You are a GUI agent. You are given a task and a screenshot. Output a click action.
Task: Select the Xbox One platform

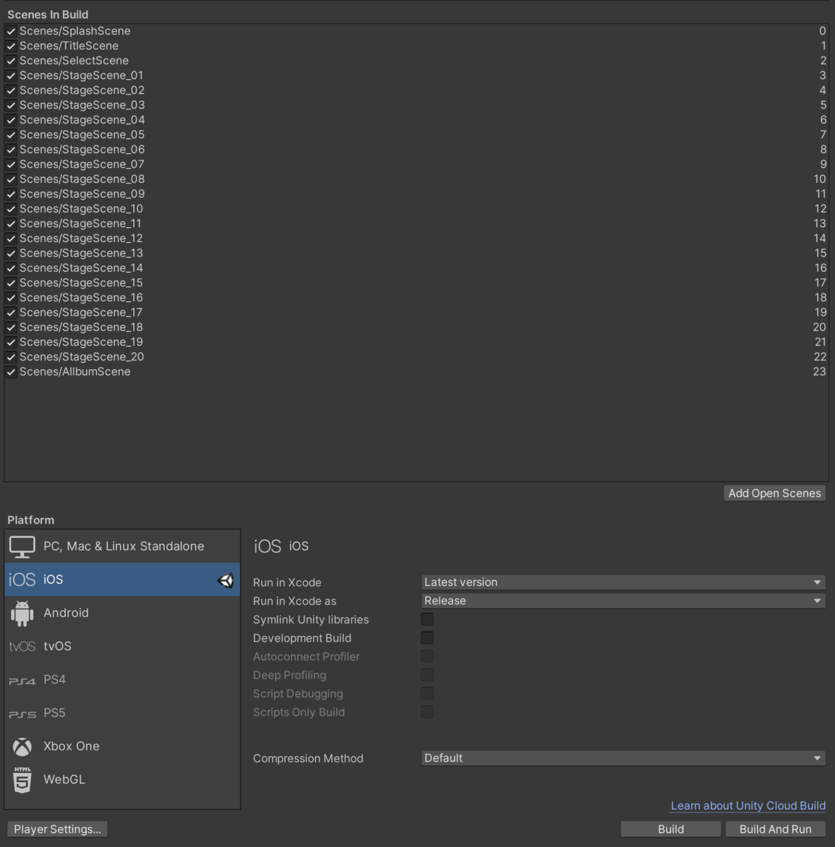tap(122, 746)
